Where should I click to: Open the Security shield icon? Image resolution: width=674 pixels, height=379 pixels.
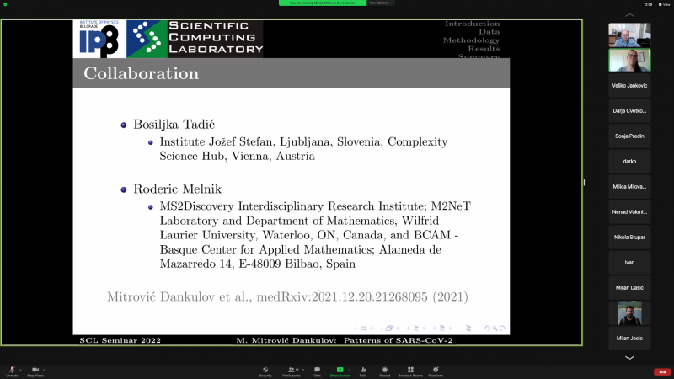(265, 370)
